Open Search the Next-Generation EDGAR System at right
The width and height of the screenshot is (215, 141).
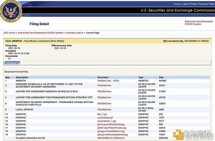(x=199, y=23)
